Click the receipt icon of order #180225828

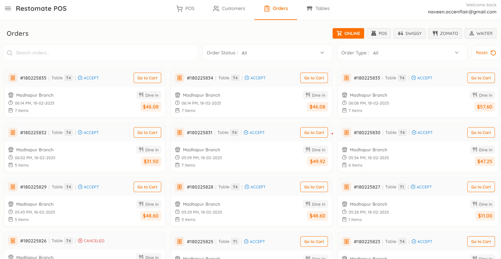(179, 187)
